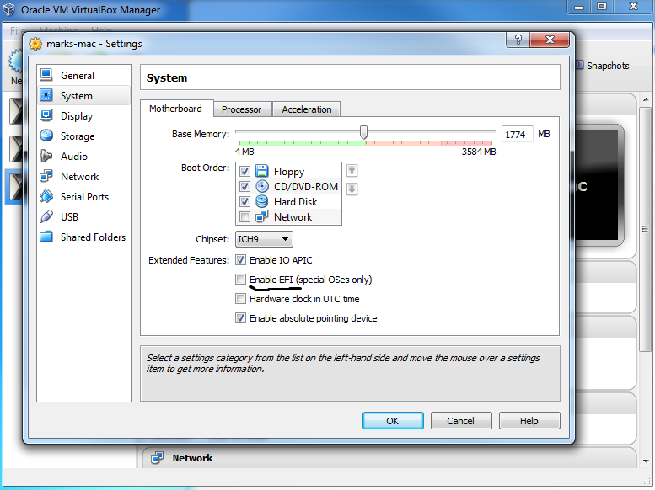Select General category label

(78, 76)
